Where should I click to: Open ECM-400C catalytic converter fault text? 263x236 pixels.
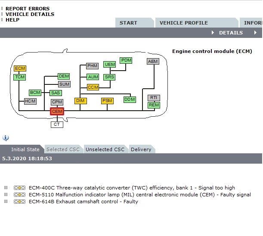click(132, 188)
